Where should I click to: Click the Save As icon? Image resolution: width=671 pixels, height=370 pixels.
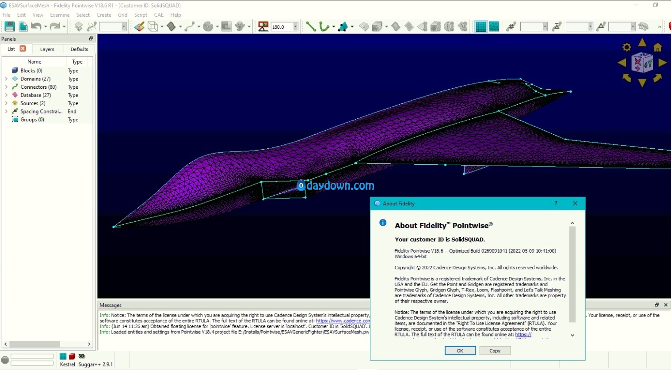click(23, 26)
